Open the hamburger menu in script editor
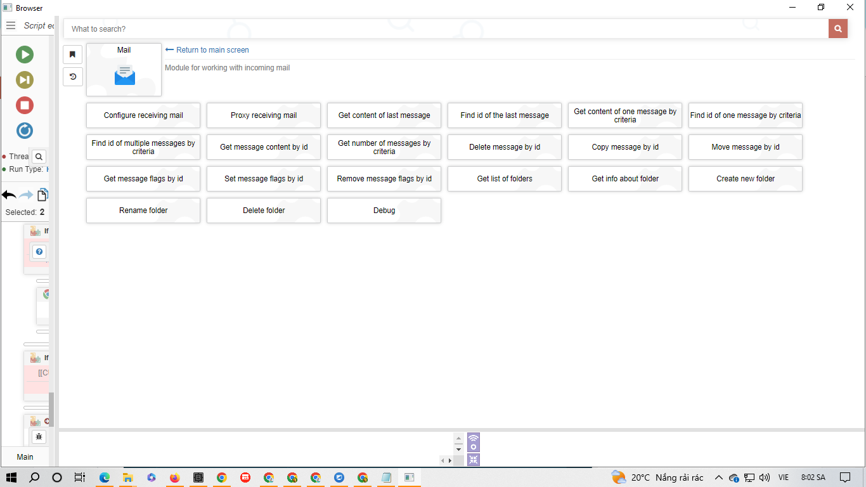The height and width of the screenshot is (487, 866). coord(11,26)
